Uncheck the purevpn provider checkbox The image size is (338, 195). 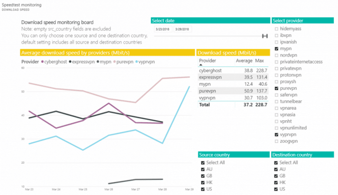point(276,89)
